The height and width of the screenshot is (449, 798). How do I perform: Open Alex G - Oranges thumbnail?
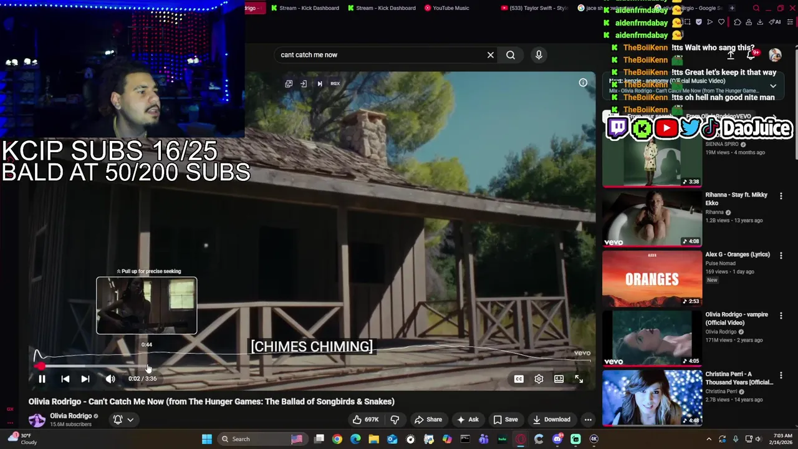(x=652, y=278)
